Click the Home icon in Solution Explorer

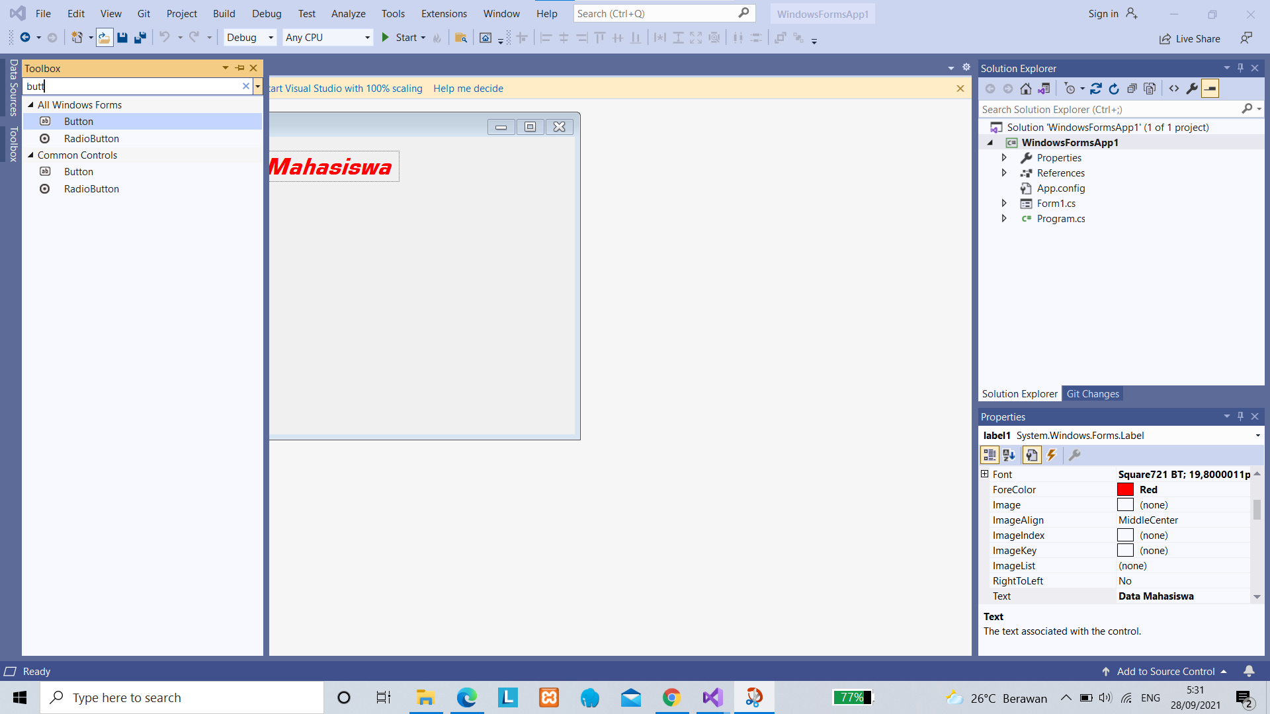point(1026,88)
